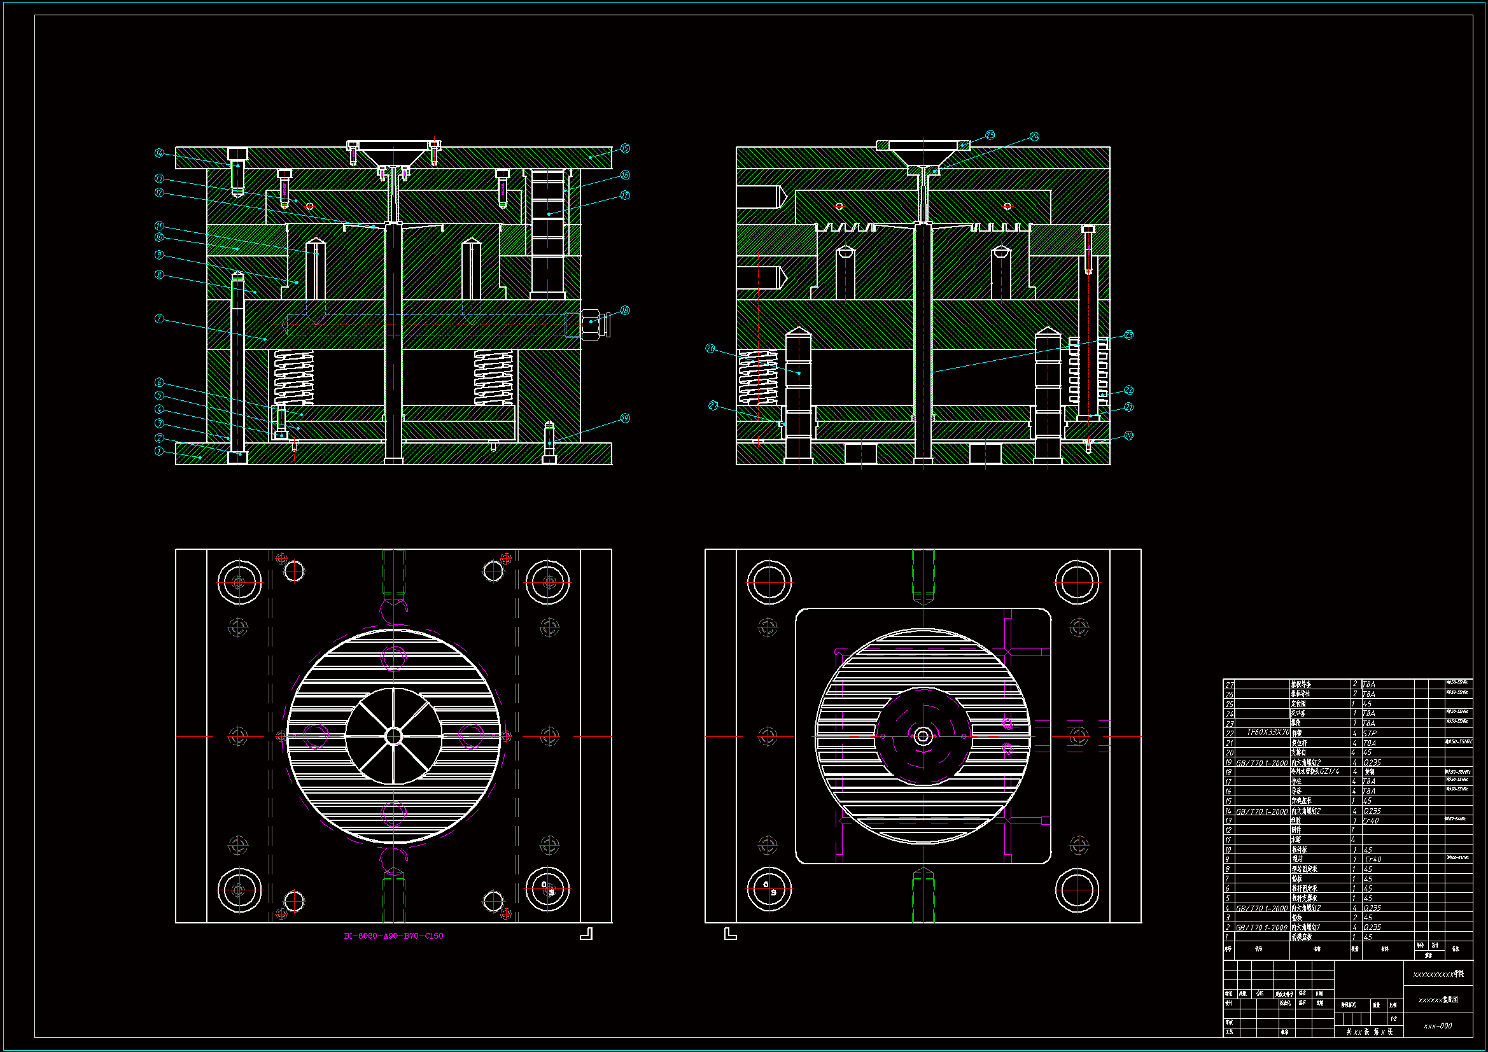Select part balloon number 20
This screenshot has width=1488, height=1052.
(1128, 435)
